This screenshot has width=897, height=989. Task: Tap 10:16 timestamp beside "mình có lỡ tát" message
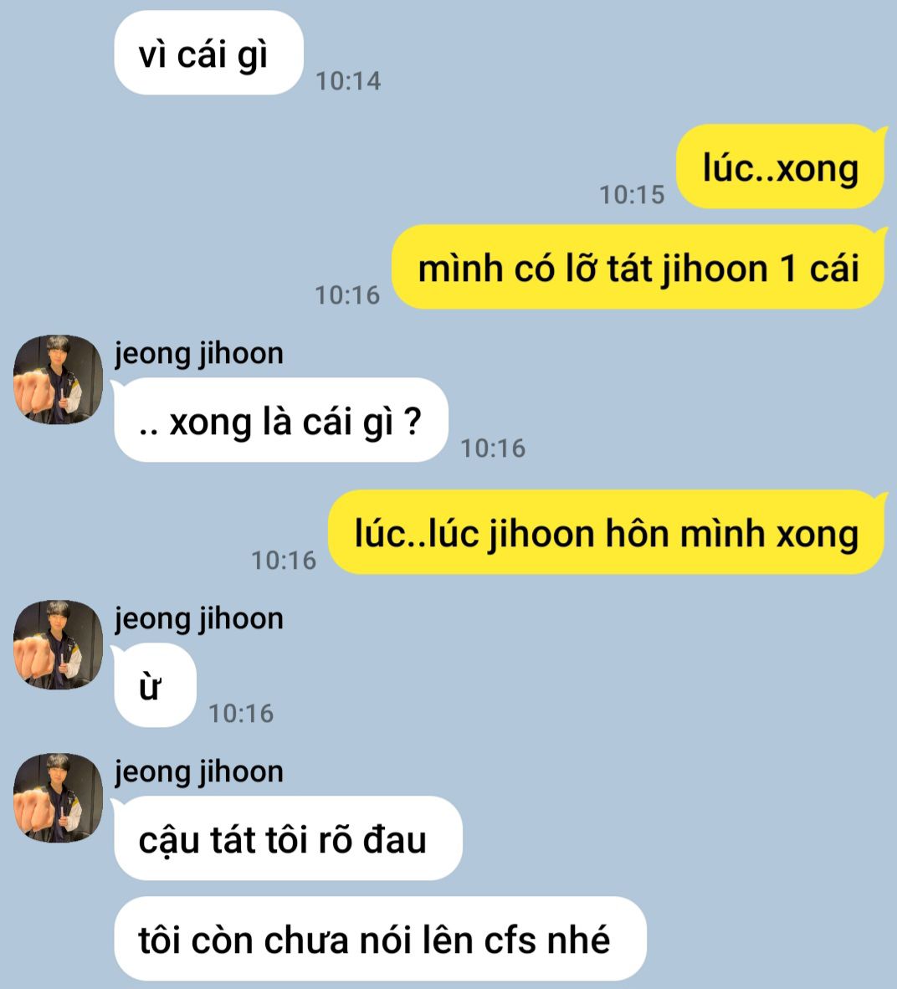pos(347,295)
